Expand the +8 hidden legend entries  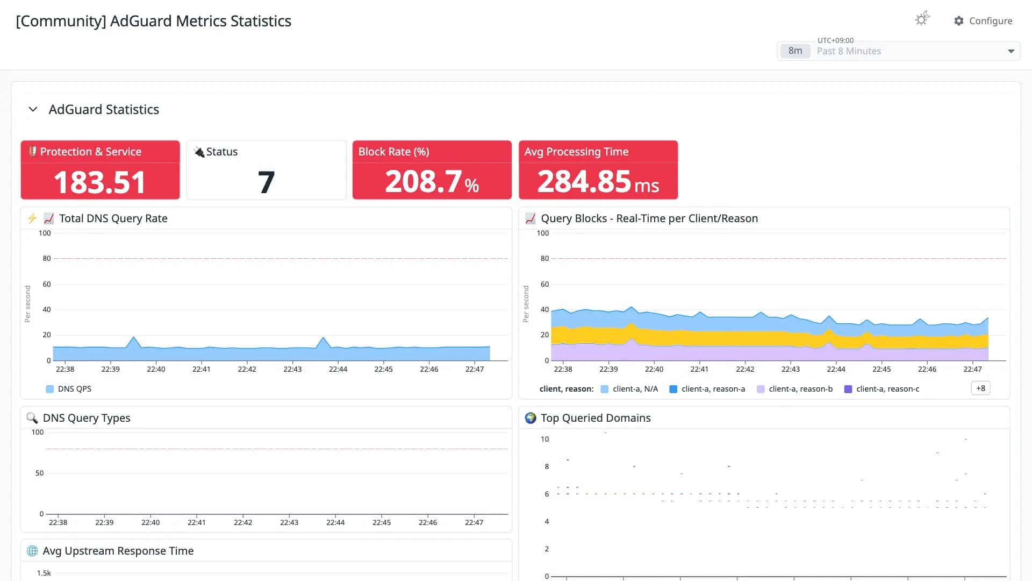[981, 388]
